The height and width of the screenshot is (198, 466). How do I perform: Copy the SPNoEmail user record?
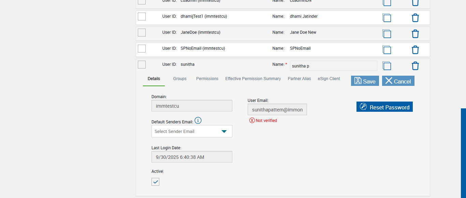pos(387,50)
